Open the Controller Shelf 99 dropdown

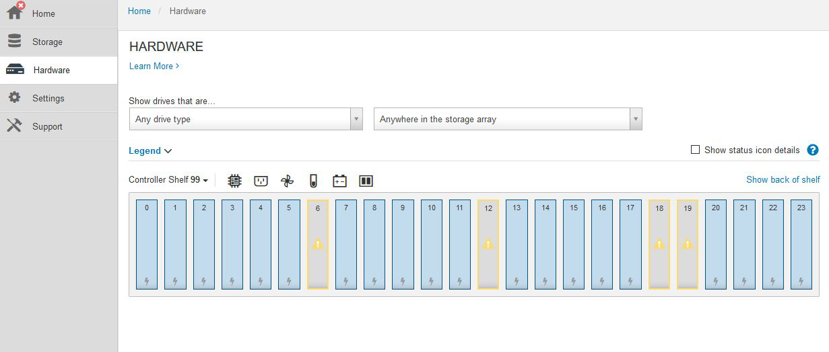168,180
